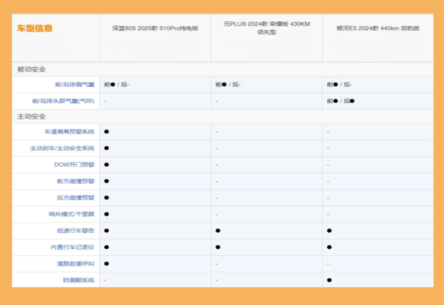This screenshot has height=305, width=444.
Task: Click the 前/后排头部气囊(气帘) row label
Action: [63, 101]
